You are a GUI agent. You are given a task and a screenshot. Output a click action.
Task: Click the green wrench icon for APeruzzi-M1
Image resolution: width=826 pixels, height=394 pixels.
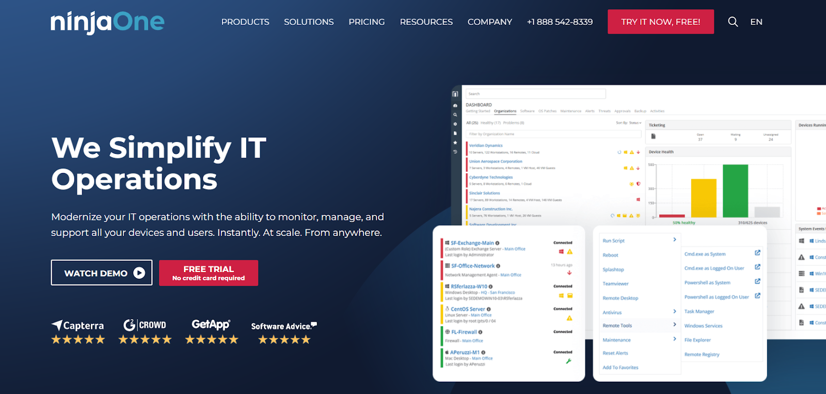(568, 361)
